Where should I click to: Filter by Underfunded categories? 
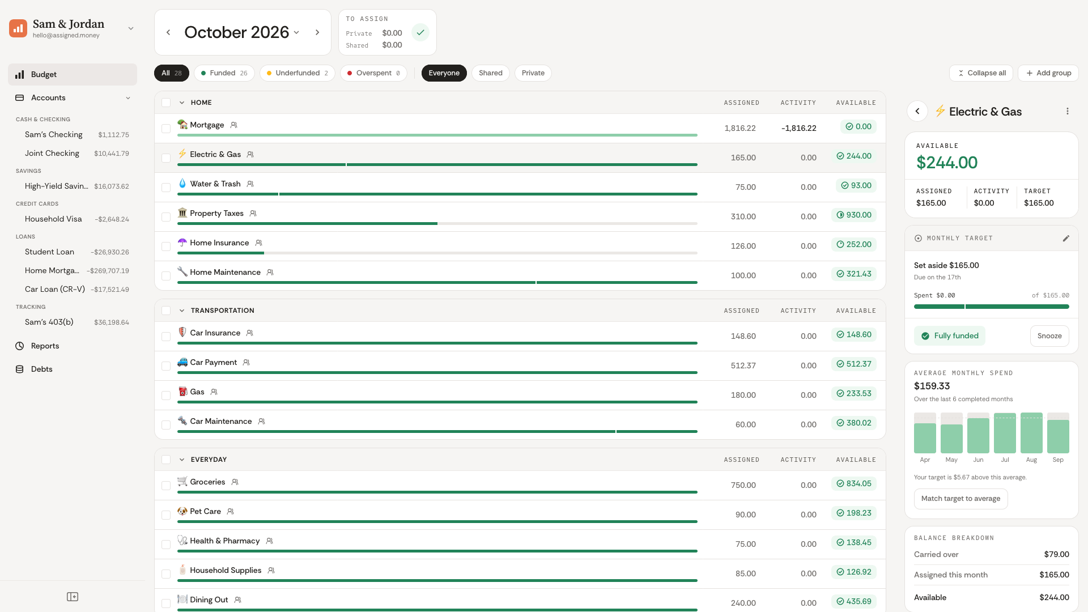[x=297, y=73]
